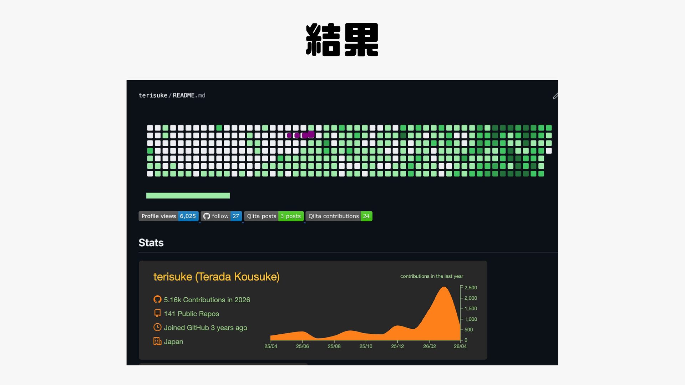Open the Qiita posts 3 posts badge

click(274, 216)
